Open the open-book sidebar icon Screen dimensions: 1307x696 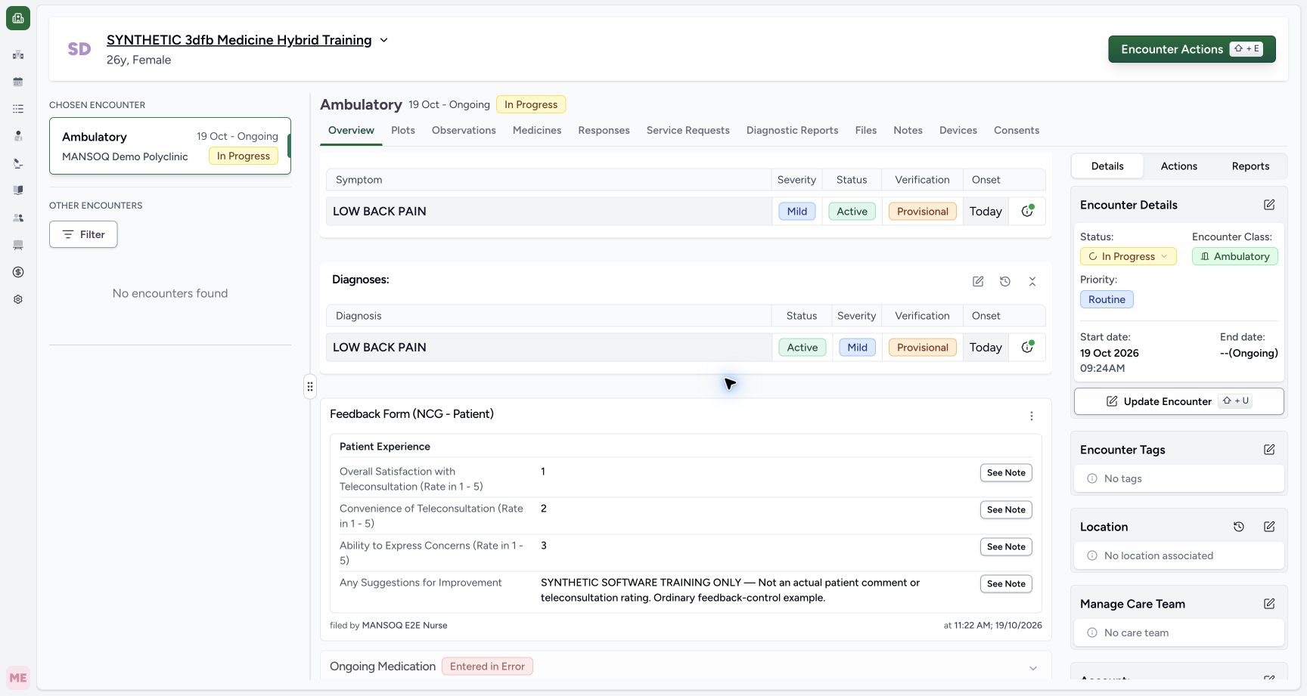(x=18, y=190)
